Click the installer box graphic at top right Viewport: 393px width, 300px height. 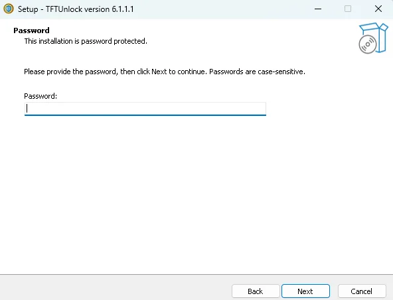tap(373, 38)
